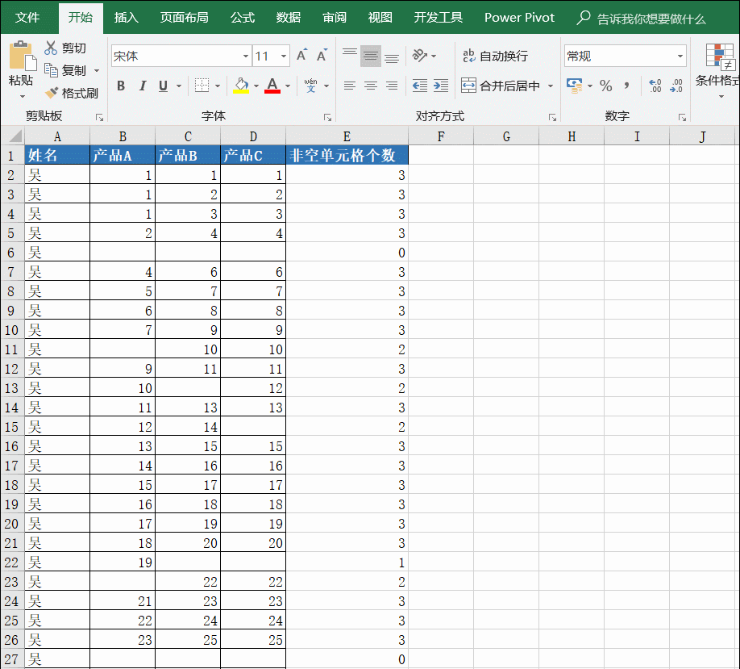This screenshot has width=740, height=669.
Task: Switch to Insert (插入) tab
Action: (127, 18)
